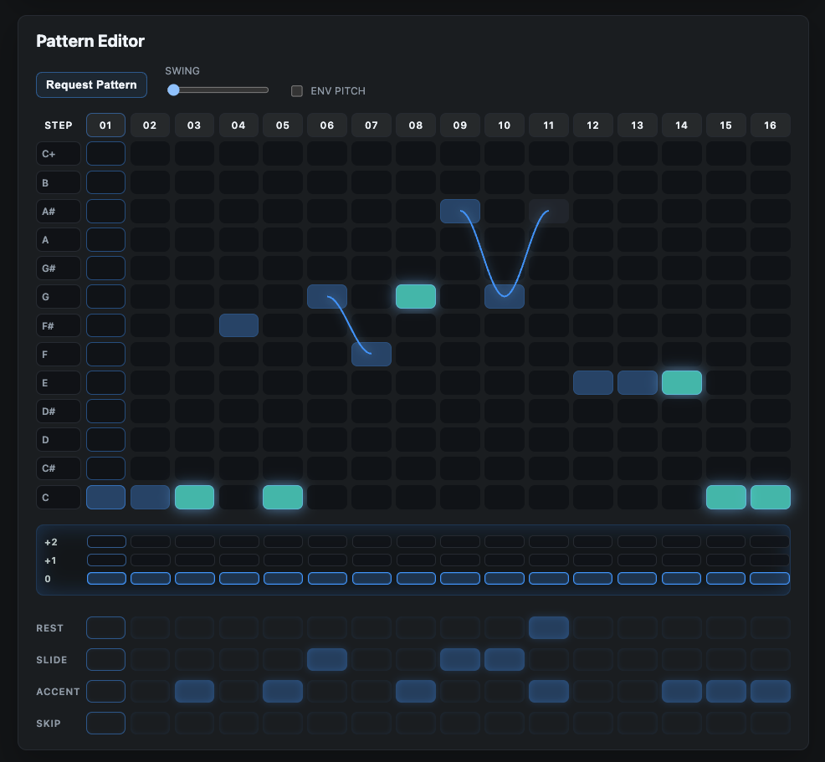Toggle the C note at step 01

(x=105, y=497)
